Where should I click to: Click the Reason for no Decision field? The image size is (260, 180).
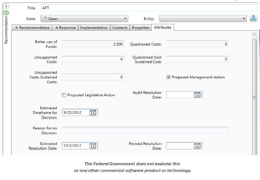(x=145, y=130)
